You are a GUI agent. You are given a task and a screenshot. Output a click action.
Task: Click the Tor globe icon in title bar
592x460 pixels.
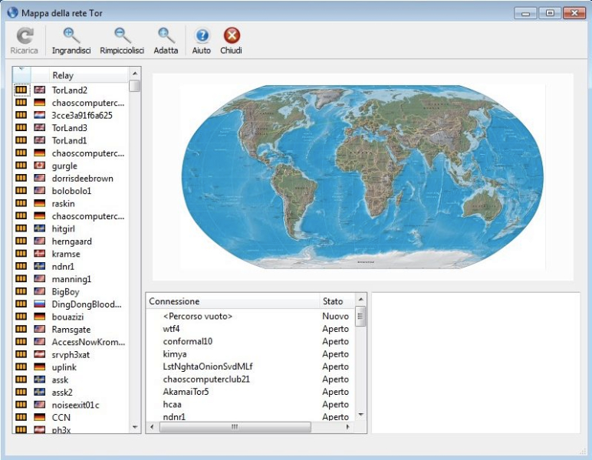pos(12,12)
